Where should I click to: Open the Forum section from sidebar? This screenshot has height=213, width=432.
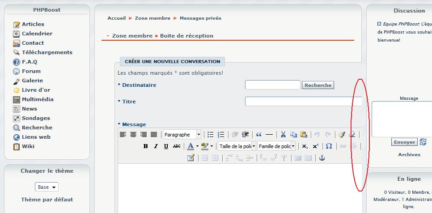31,71
